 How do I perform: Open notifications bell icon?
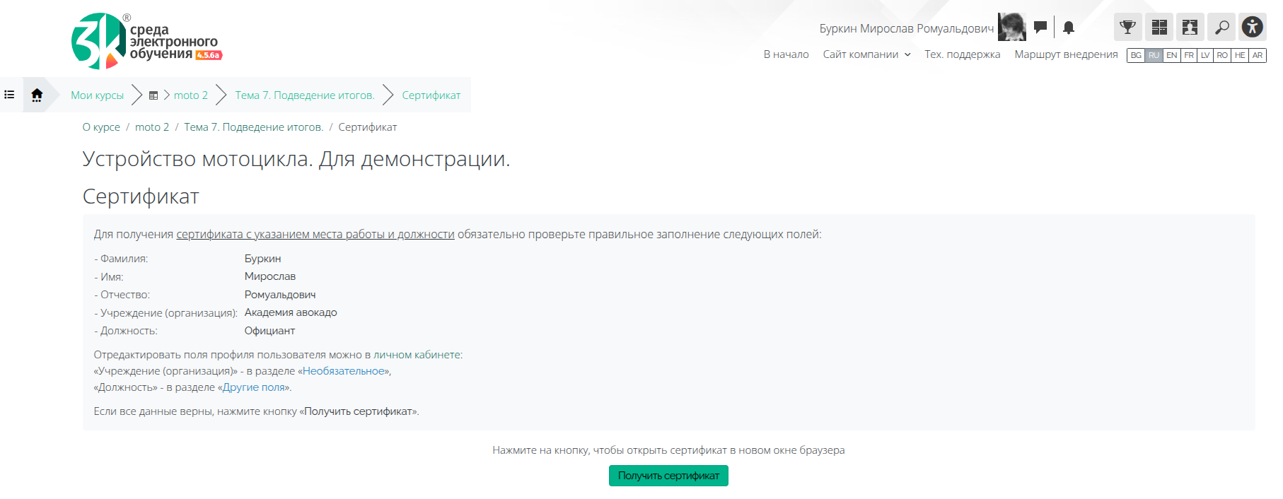(1069, 28)
